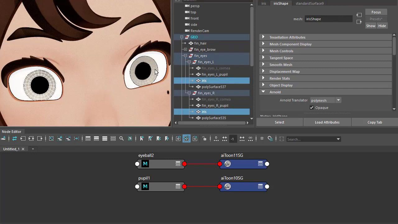This screenshot has height=224, width=398.
Task: Click the lock icon in Node Editor toolbar
Action: (204, 139)
